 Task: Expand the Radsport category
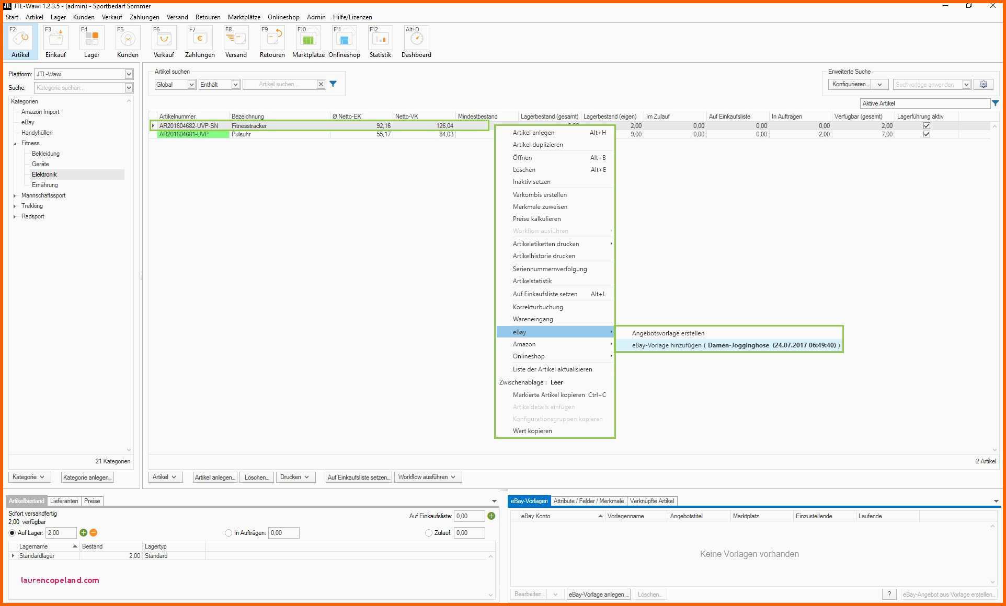point(15,217)
